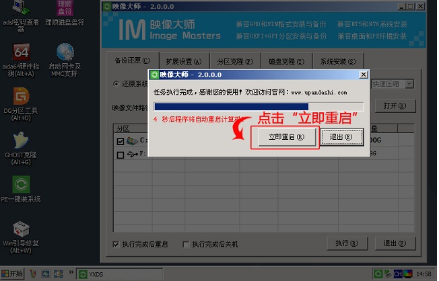Toggle 执行完成后重启 checkbox
439x281 pixels.
pos(115,245)
